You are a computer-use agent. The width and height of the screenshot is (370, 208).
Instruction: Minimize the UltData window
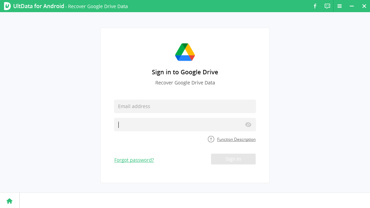click(x=352, y=6)
